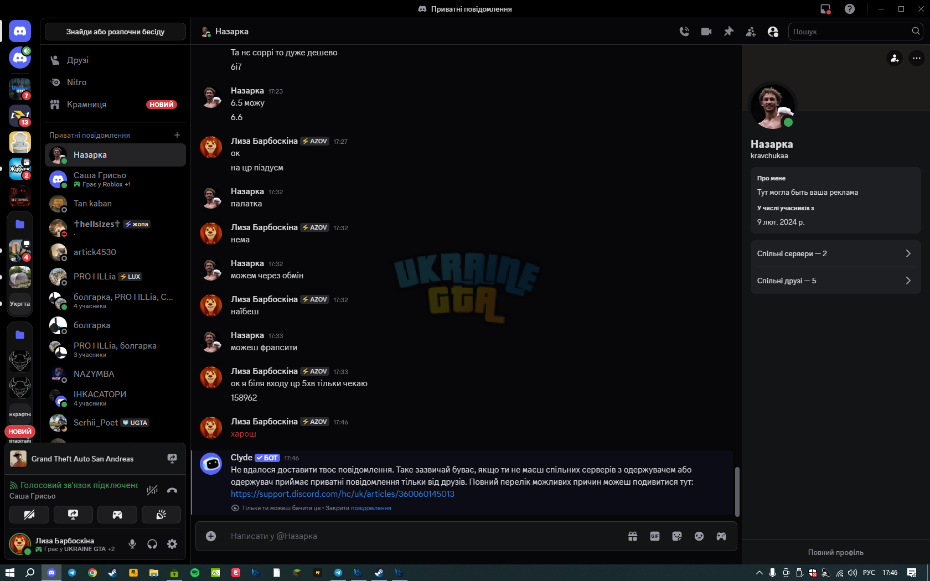Start an activity in voice panel

117,515
